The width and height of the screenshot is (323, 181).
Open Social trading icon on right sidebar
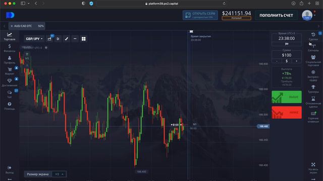313,61
